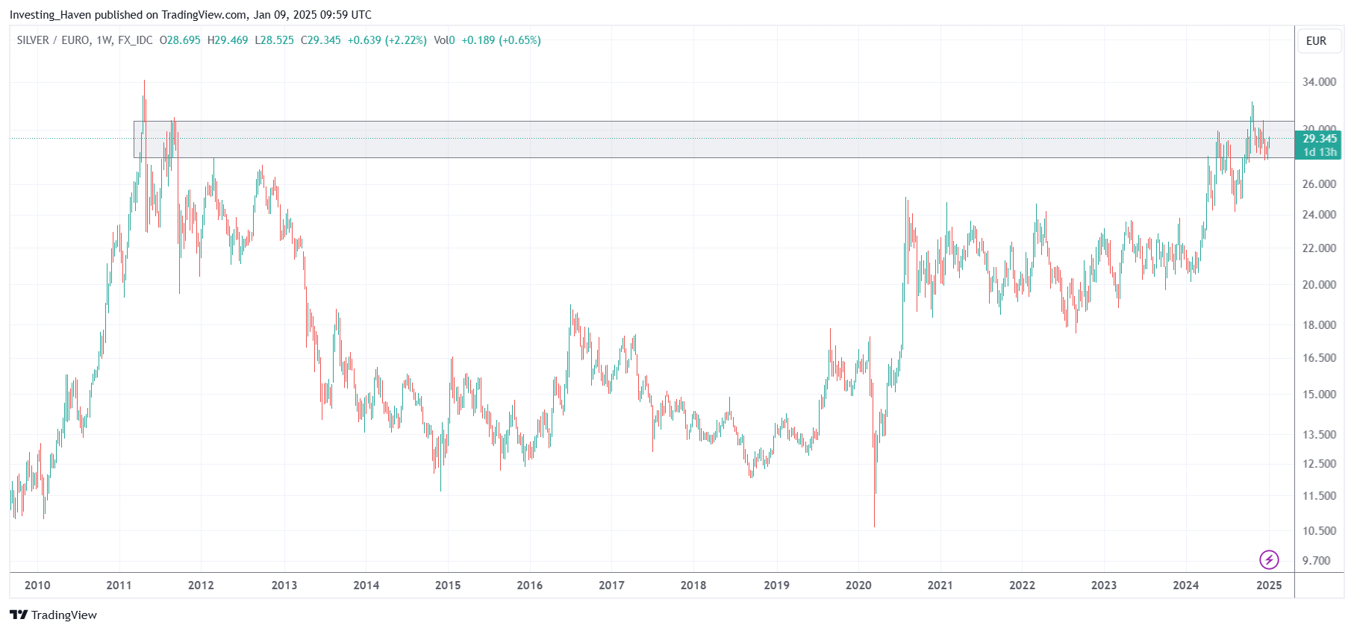The image size is (1354, 631).
Task: Click the 1W timeframe label
Action: (104, 40)
